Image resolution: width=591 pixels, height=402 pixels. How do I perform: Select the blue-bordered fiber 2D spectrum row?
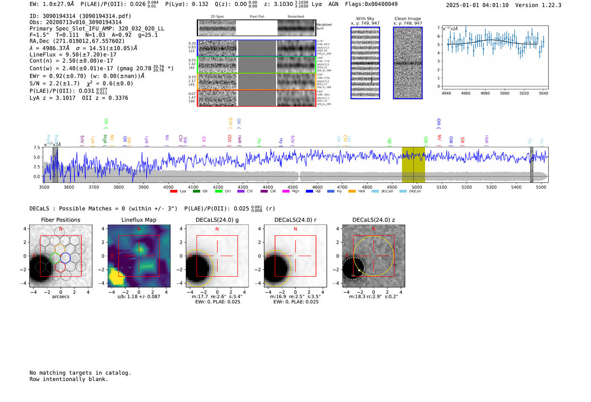tap(256, 48)
